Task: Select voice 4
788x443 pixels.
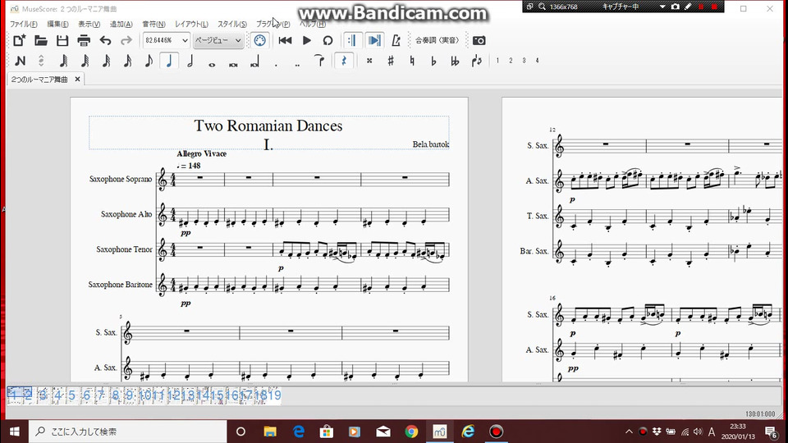Action: point(537,61)
